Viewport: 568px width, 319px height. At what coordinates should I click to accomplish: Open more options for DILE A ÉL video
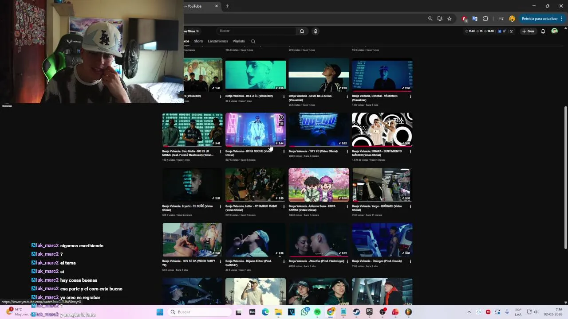[x=284, y=96]
